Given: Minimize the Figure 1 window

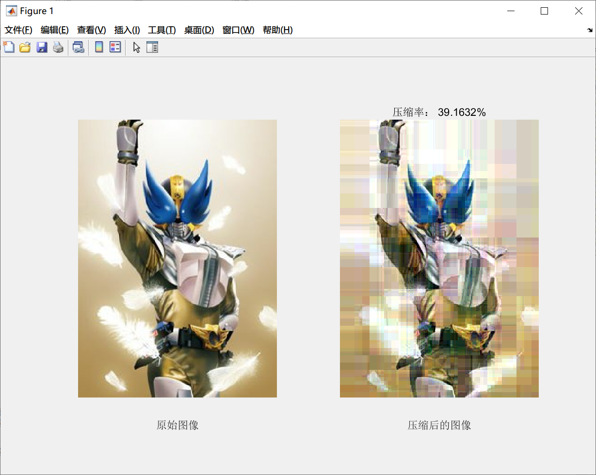Looking at the screenshot, I should [x=510, y=11].
